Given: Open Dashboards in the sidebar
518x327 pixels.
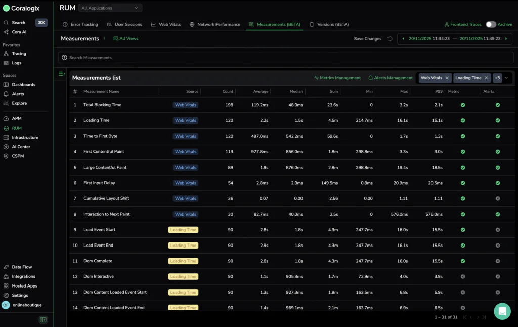Looking at the screenshot, I should pos(23,85).
